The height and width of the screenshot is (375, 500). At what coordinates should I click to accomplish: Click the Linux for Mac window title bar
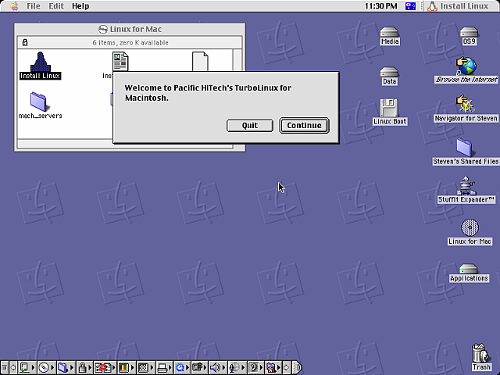[x=130, y=29]
